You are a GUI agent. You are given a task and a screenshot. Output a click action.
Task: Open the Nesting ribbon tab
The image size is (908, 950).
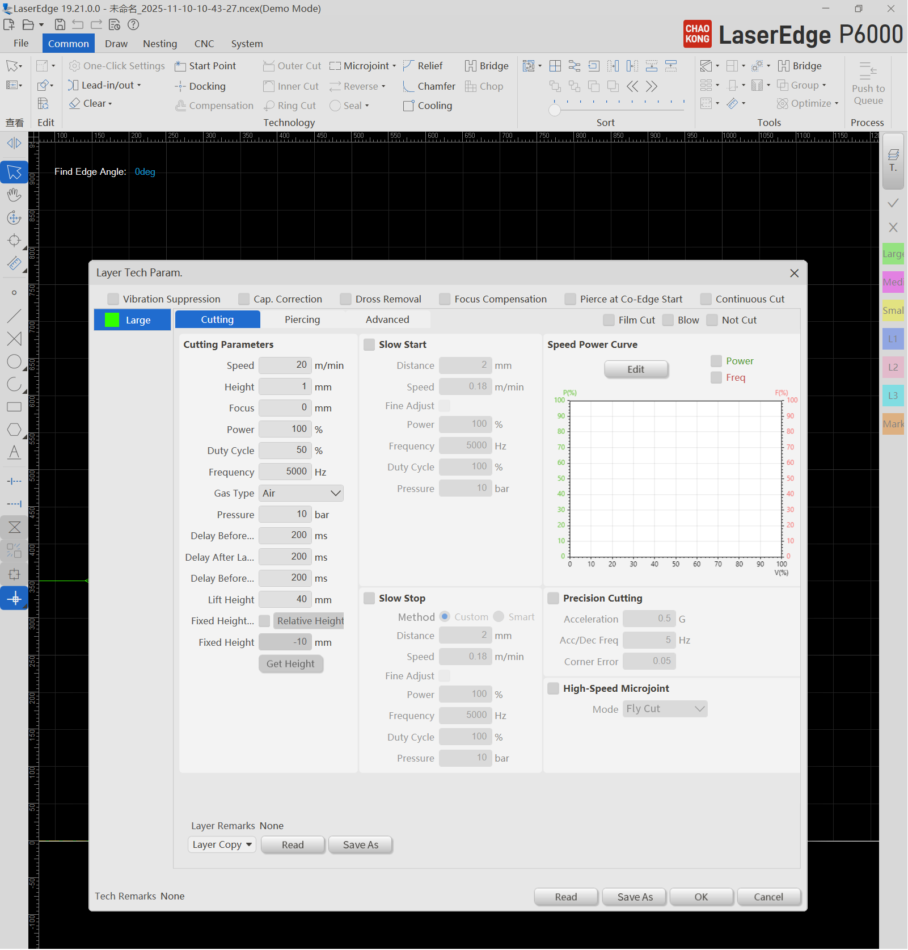click(x=160, y=44)
